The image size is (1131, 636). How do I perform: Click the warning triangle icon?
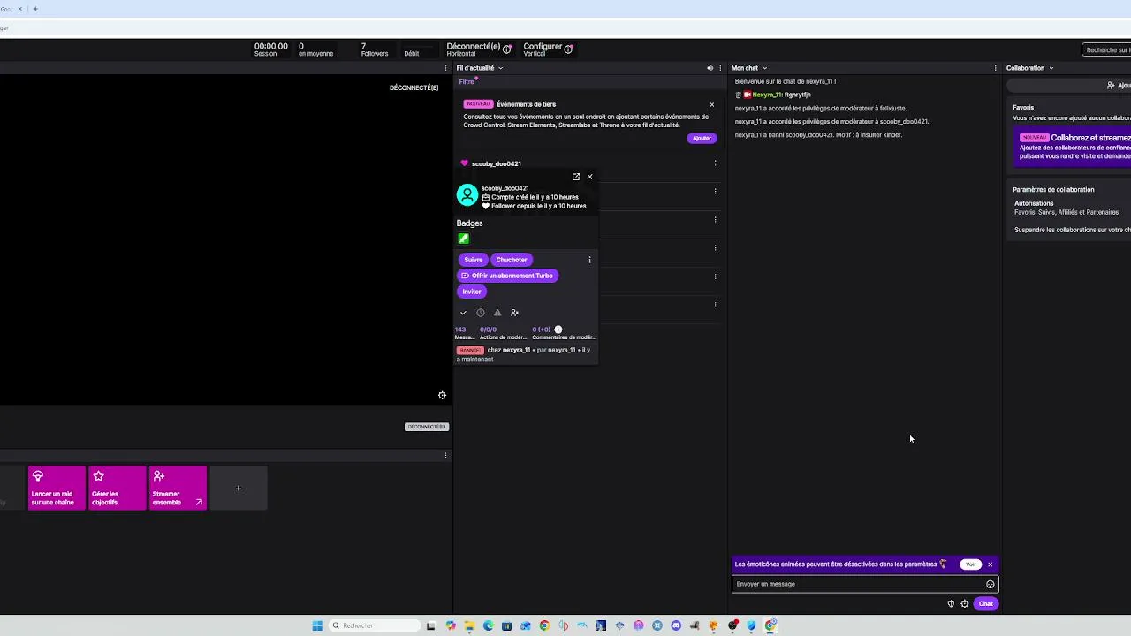coord(497,313)
